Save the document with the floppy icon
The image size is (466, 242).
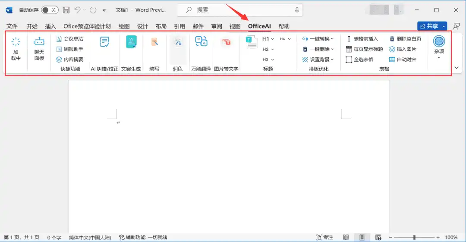tap(66, 10)
